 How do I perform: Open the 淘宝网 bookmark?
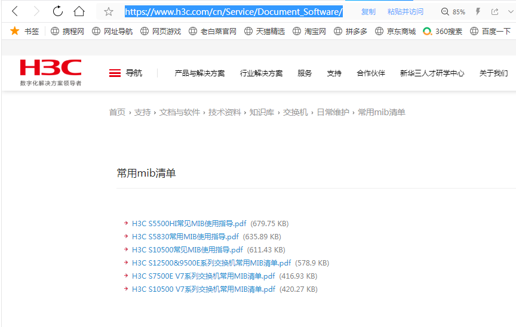309,31
